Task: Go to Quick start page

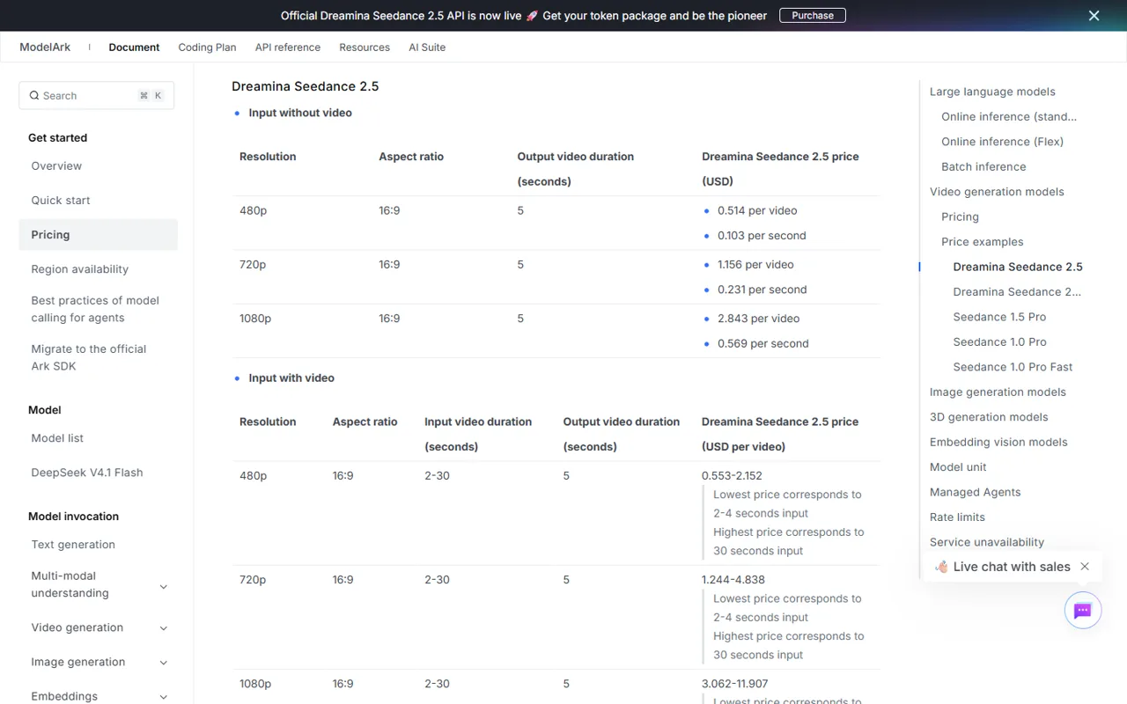Action: [x=61, y=200]
